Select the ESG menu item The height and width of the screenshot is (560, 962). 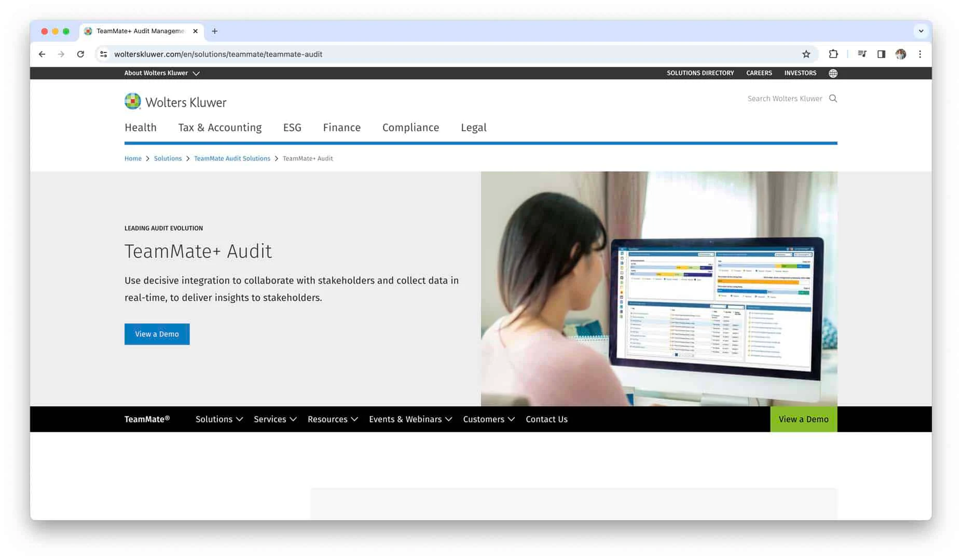[292, 128]
